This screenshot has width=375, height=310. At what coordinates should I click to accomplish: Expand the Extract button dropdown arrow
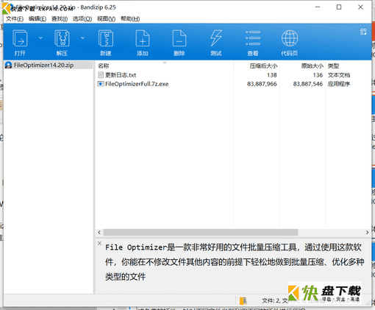[x=82, y=38]
